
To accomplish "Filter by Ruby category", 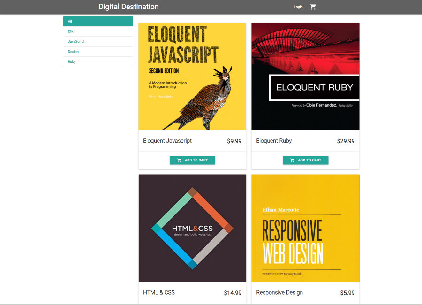I will coord(98,61).
